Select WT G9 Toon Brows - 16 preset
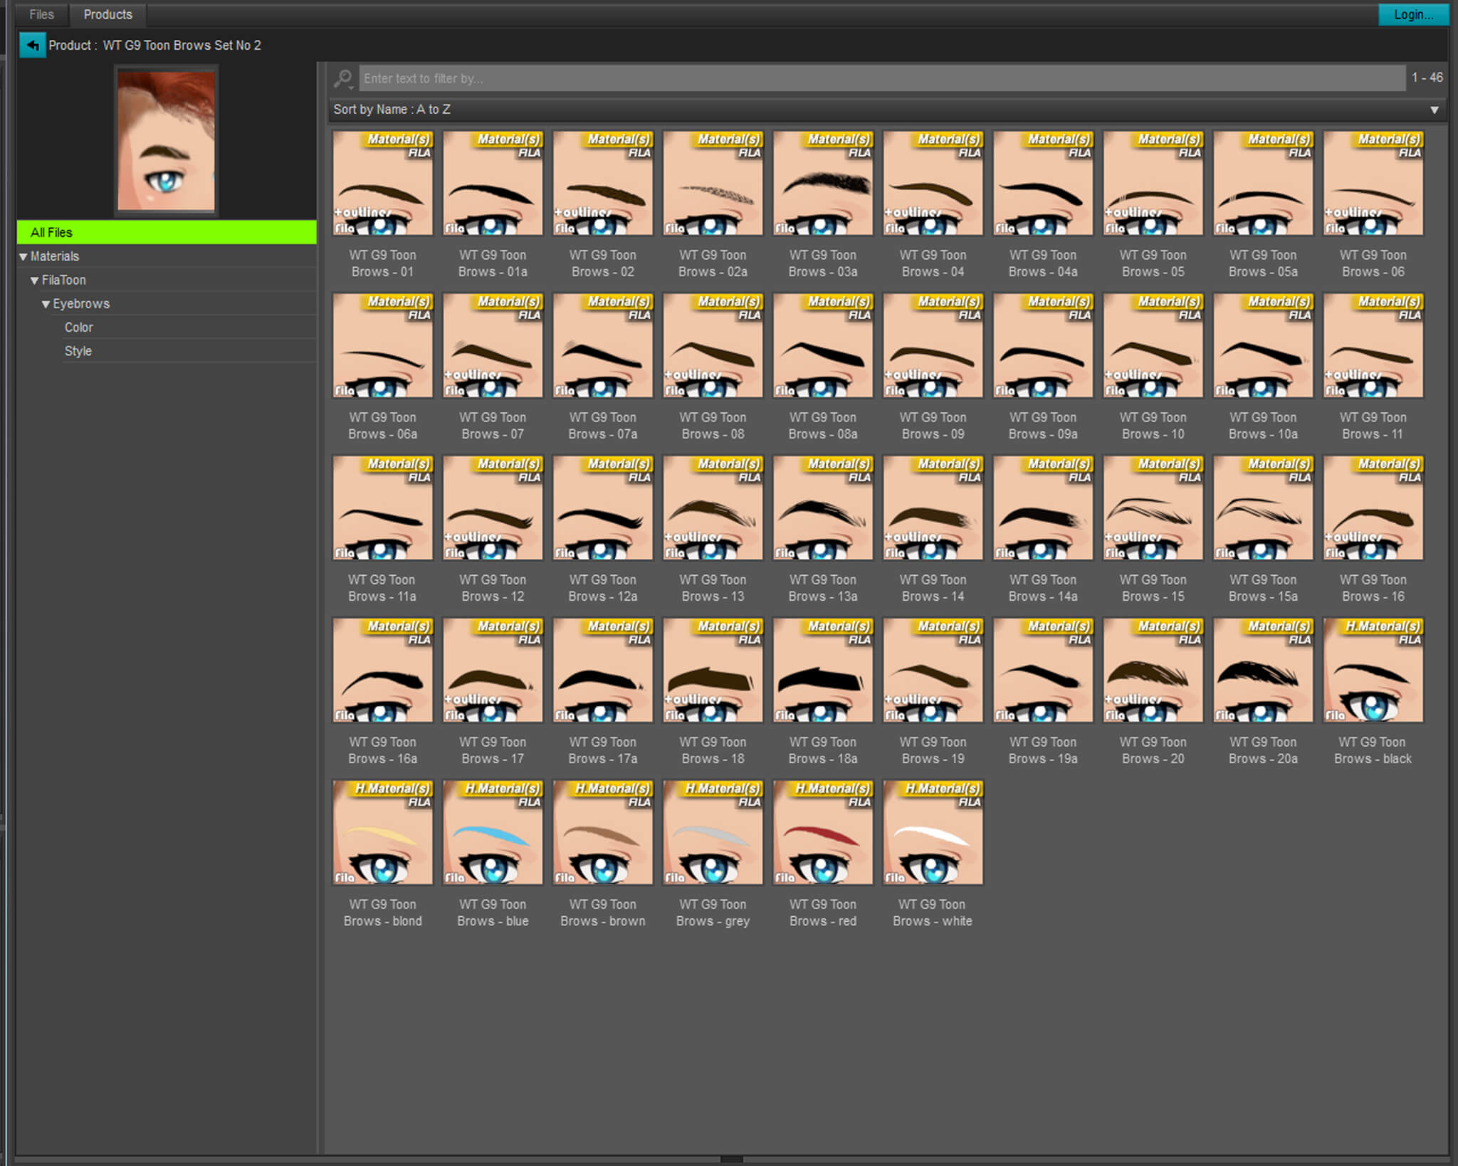 [x=1373, y=508]
